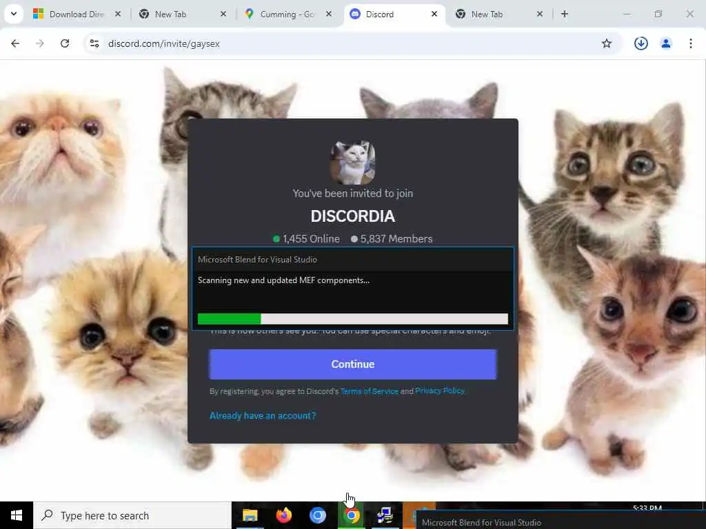Viewport: 706px width, 529px height.
Task: Switch to Google Chrome taskbar icon
Action: point(352,515)
